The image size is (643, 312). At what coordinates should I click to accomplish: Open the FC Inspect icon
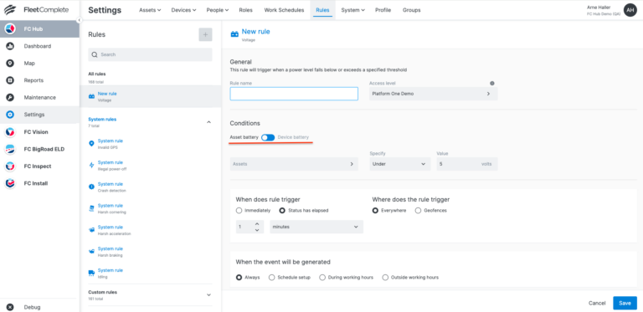10,166
